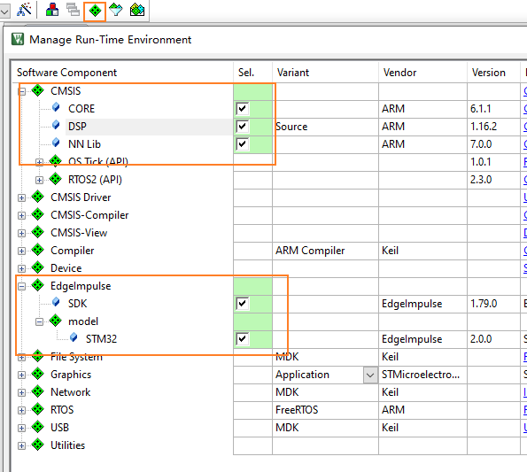Image resolution: width=527 pixels, height=472 pixels.
Task: Click the NN Lib blue gem icon
Action: coord(56,143)
